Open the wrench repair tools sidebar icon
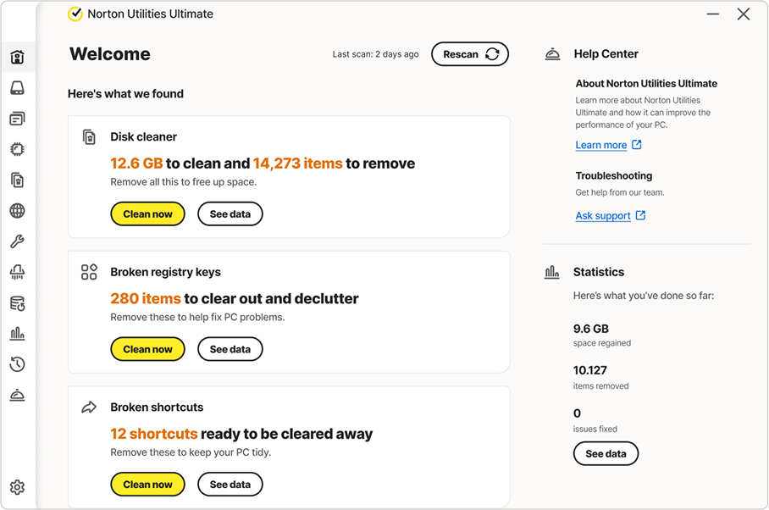Screen dimensions: 769x510 [17, 241]
